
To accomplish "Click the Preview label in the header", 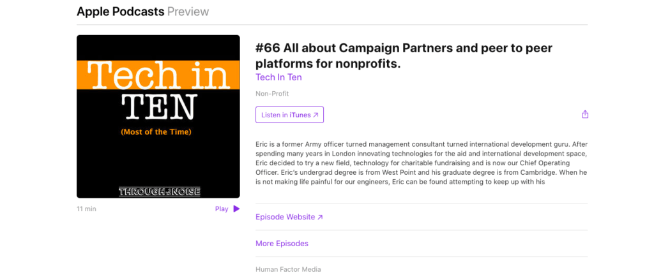I will [188, 11].
